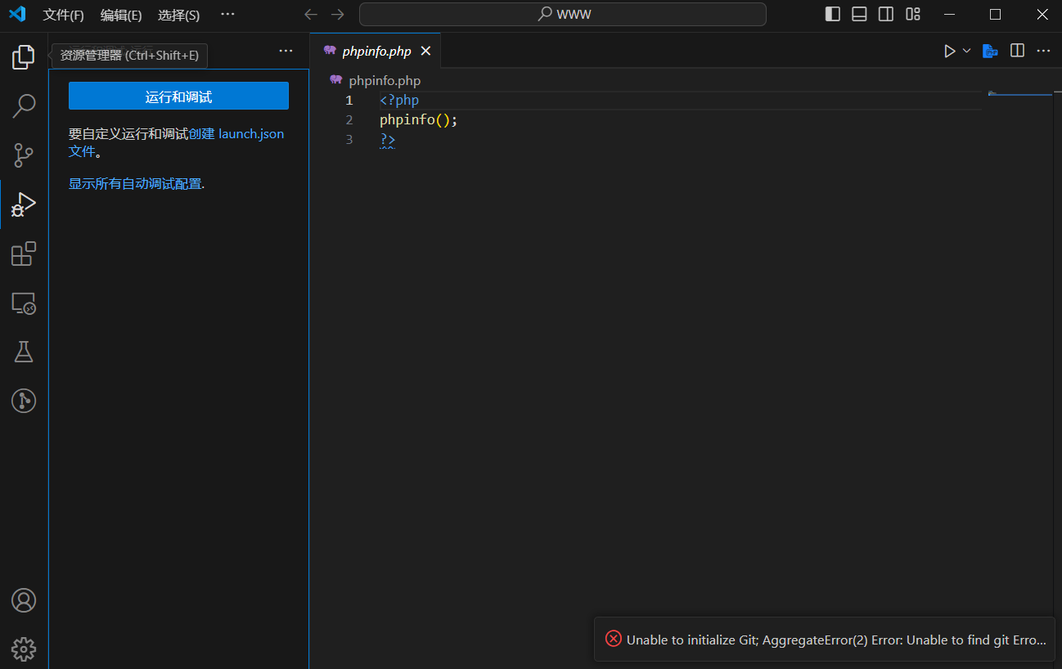Expand the run button dropdown arrow
This screenshot has width=1062, height=669.
click(966, 51)
